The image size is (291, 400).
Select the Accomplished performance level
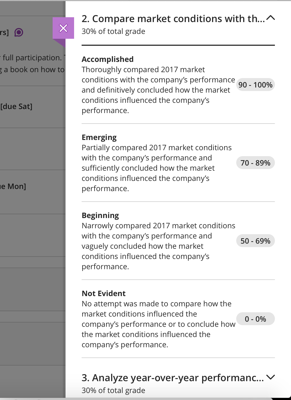[x=108, y=59]
